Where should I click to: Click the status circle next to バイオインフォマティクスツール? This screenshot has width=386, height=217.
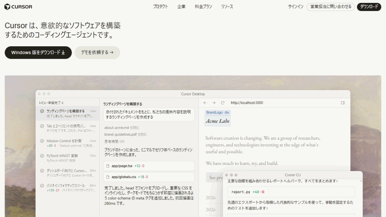click(x=42, y=185)
